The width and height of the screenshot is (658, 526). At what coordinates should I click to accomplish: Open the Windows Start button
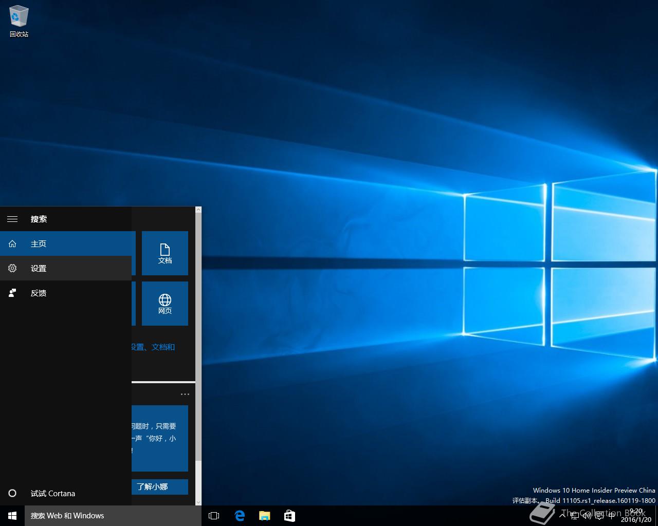click(x=12, y=516)
